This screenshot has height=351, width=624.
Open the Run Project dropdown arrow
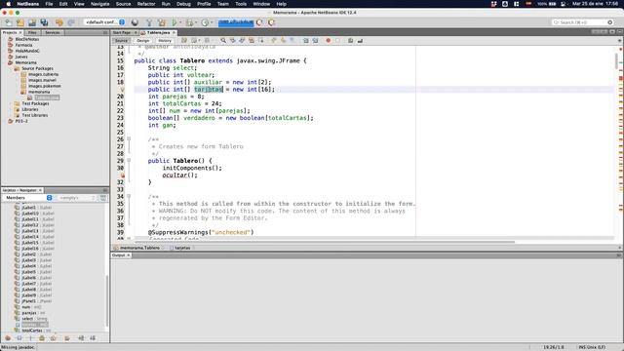coord(180,22)
